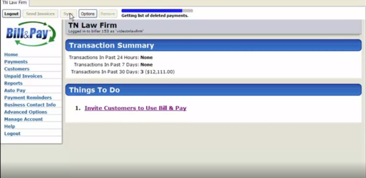Viewport: 366px width, 178px height.
Task: Open Help in the sidebar
Action: [x=10, y=127]
